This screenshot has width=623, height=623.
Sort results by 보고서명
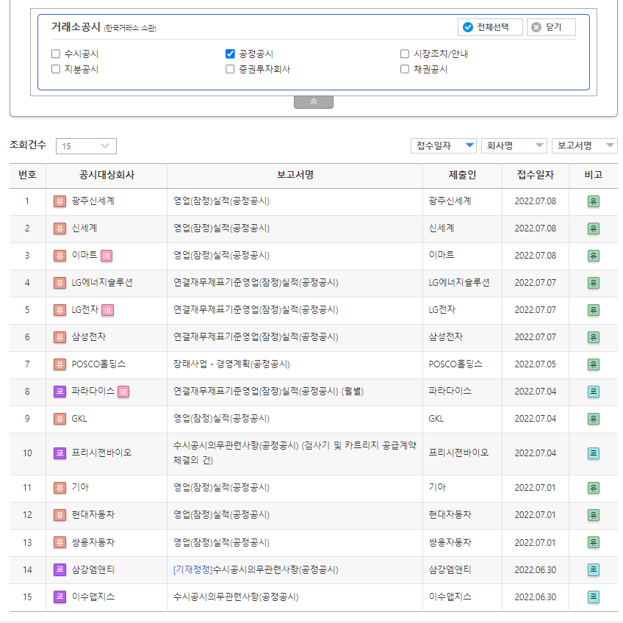[585, 145]
